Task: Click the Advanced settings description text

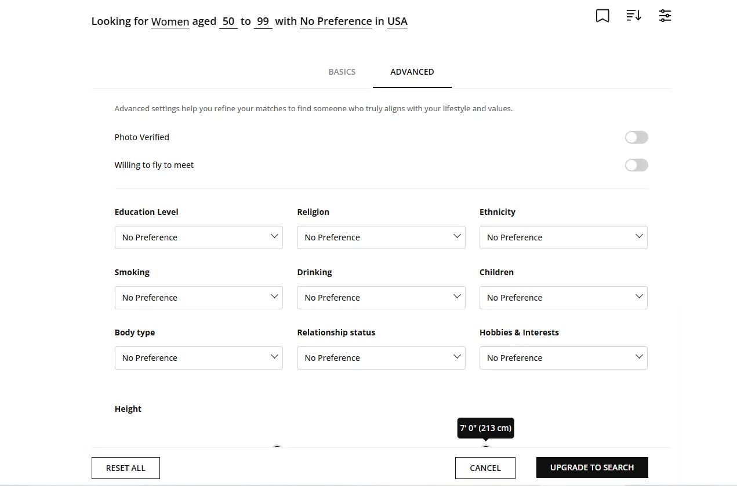Action: pyautogui.click(x=314, y=108)
